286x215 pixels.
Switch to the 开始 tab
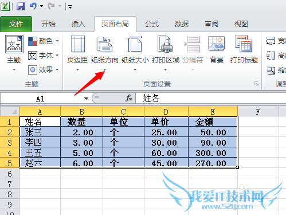pos(49,24)
